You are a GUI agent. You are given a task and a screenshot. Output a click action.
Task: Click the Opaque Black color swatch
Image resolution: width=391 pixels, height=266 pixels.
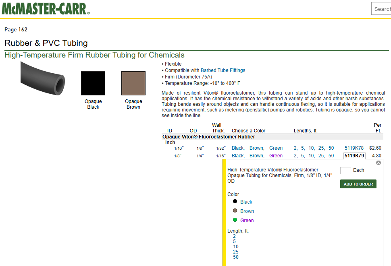[x=93, y=83]
